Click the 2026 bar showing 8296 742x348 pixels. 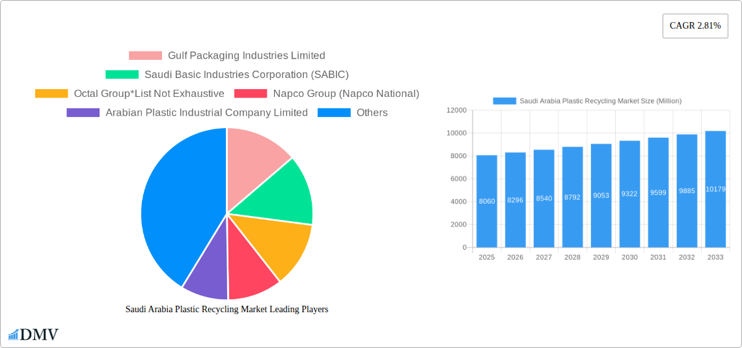(515, 200)
